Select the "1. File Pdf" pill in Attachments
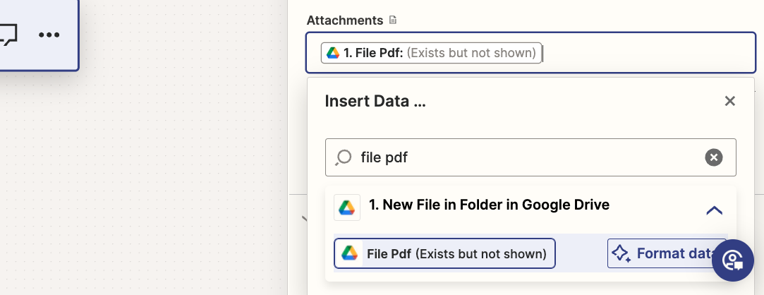 (x=431, y=53)
